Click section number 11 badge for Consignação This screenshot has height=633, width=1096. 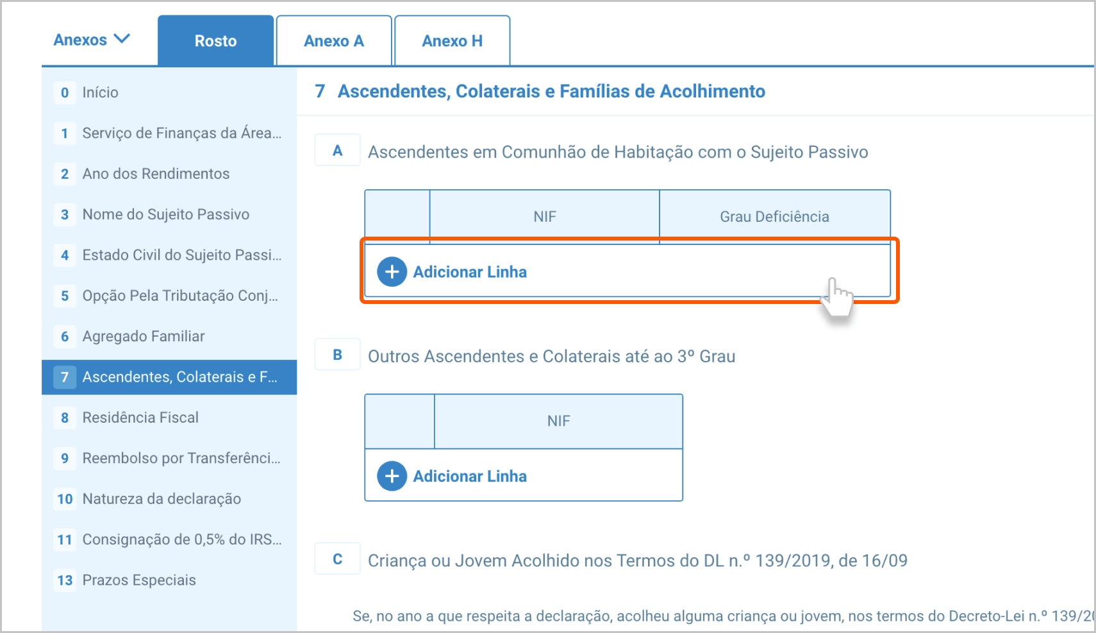[x=65, y=539]
